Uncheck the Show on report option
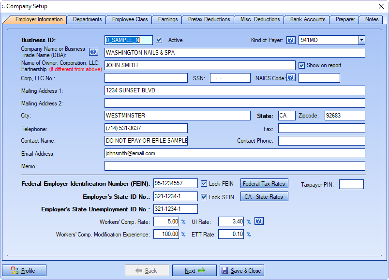Viewport: 389px width, 280px height. click(301, 65)
